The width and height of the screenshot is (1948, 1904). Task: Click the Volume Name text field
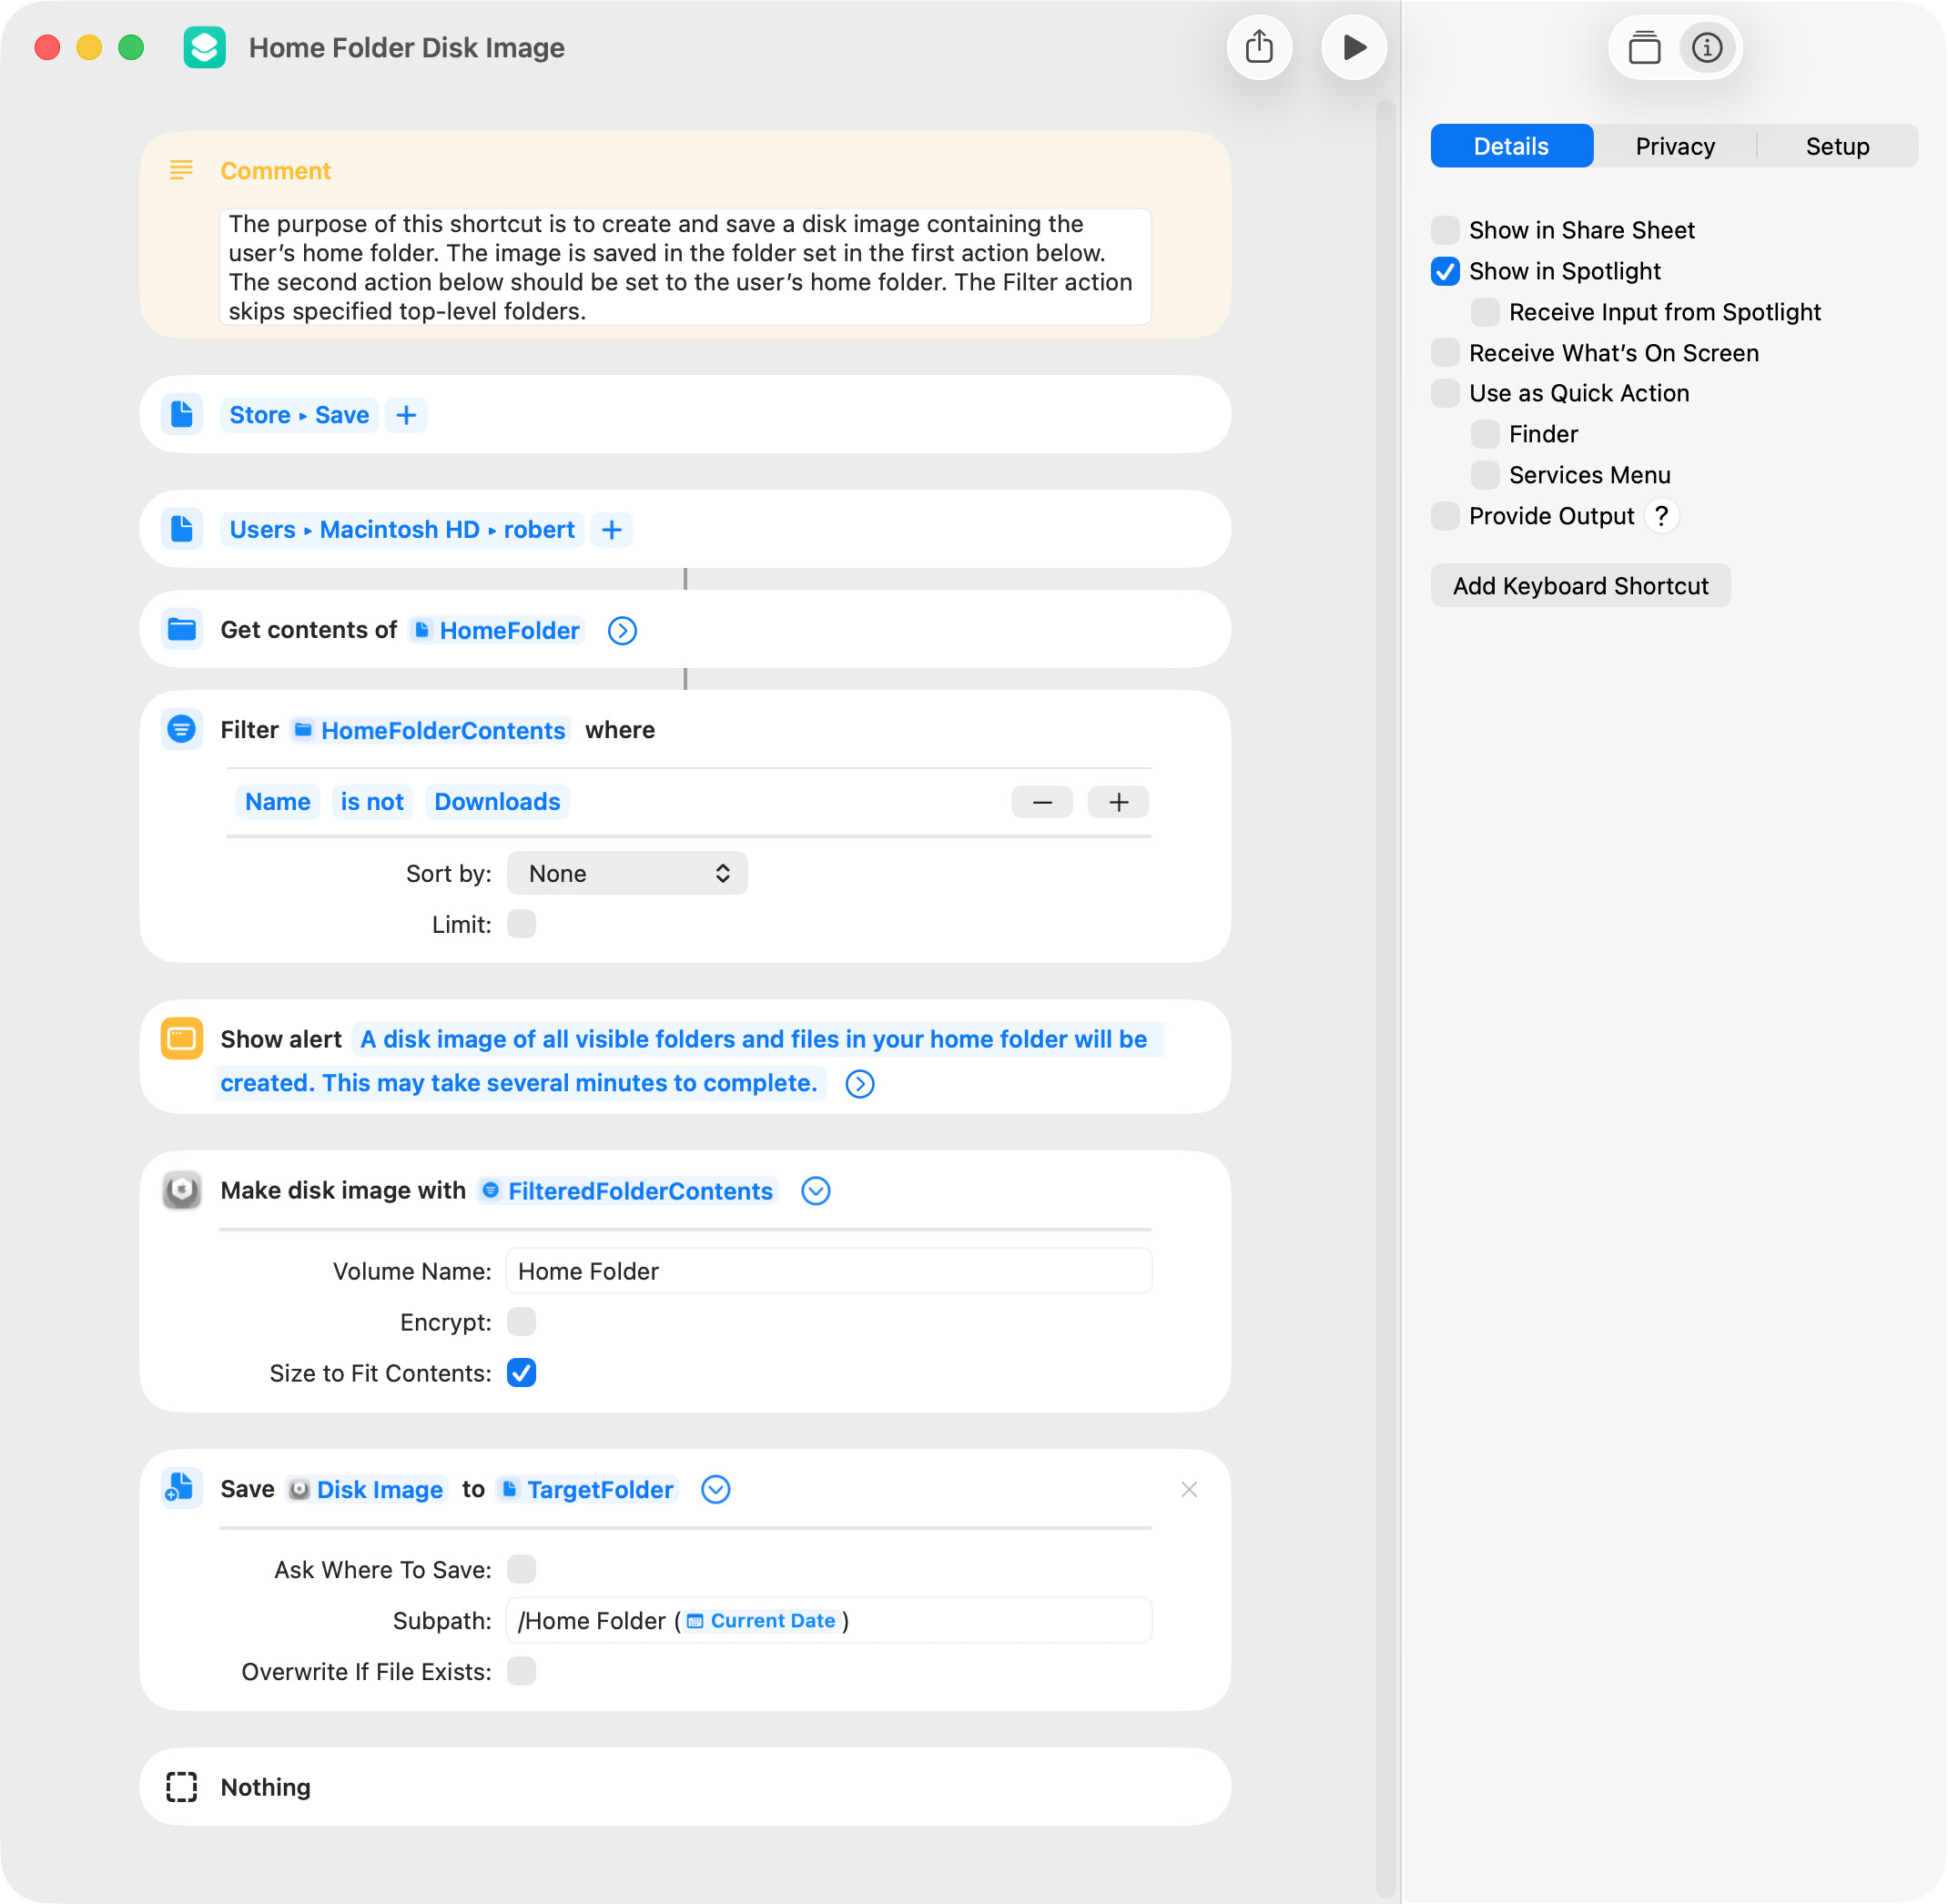pos(828,1271)
